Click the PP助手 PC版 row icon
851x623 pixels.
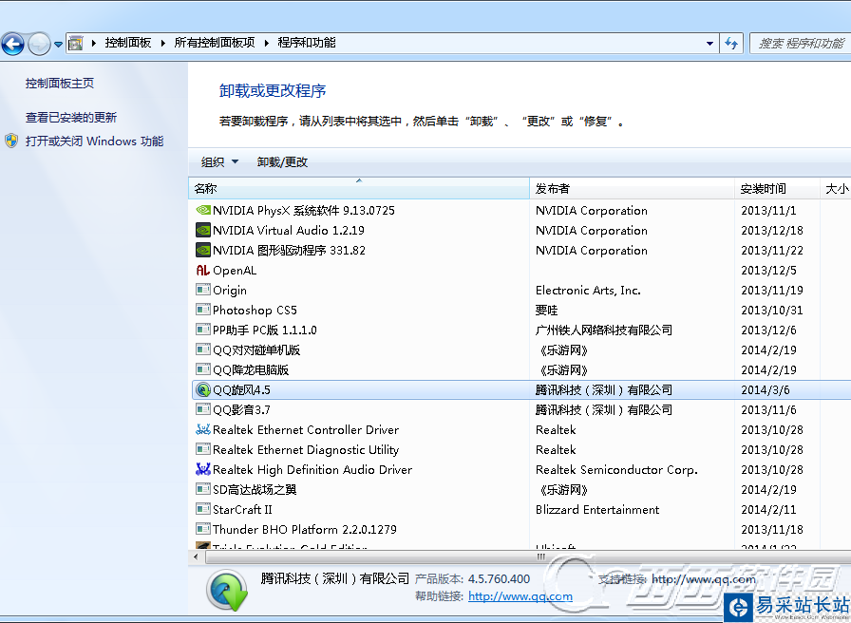(x=203, y=330)
